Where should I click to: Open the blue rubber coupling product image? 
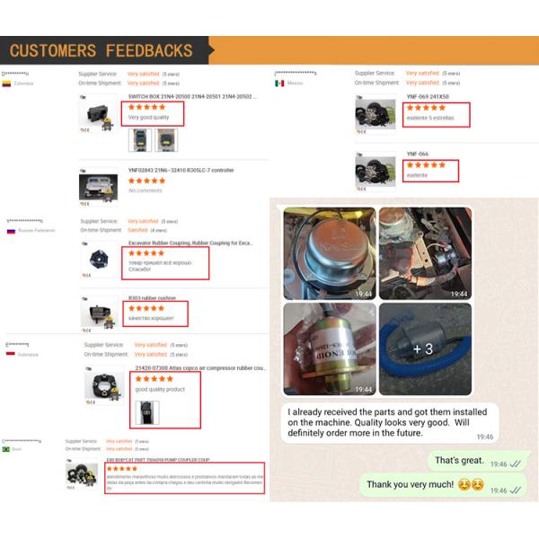click(x=100, y=260)
